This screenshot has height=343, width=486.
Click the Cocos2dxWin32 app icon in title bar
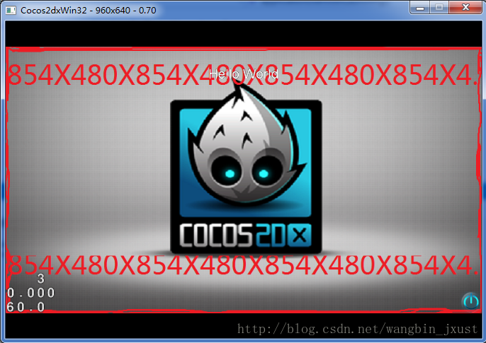(x=11, y=10)
